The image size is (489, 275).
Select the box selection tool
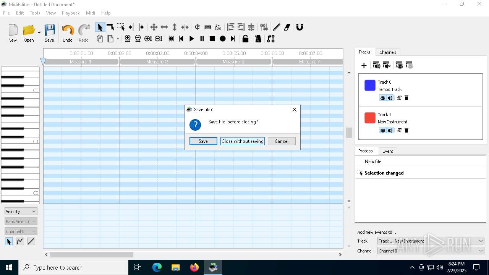pyautogui.click(x=121, y=27)
